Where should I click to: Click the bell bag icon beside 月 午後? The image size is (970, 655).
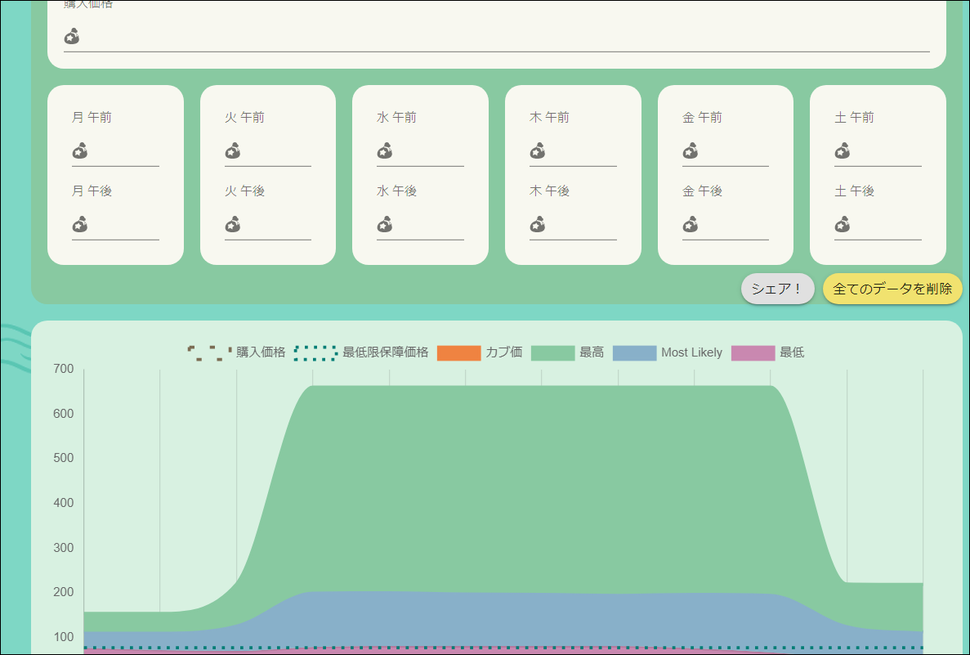[x=79, y=225]
